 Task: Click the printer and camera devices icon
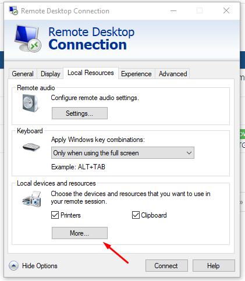32,199
